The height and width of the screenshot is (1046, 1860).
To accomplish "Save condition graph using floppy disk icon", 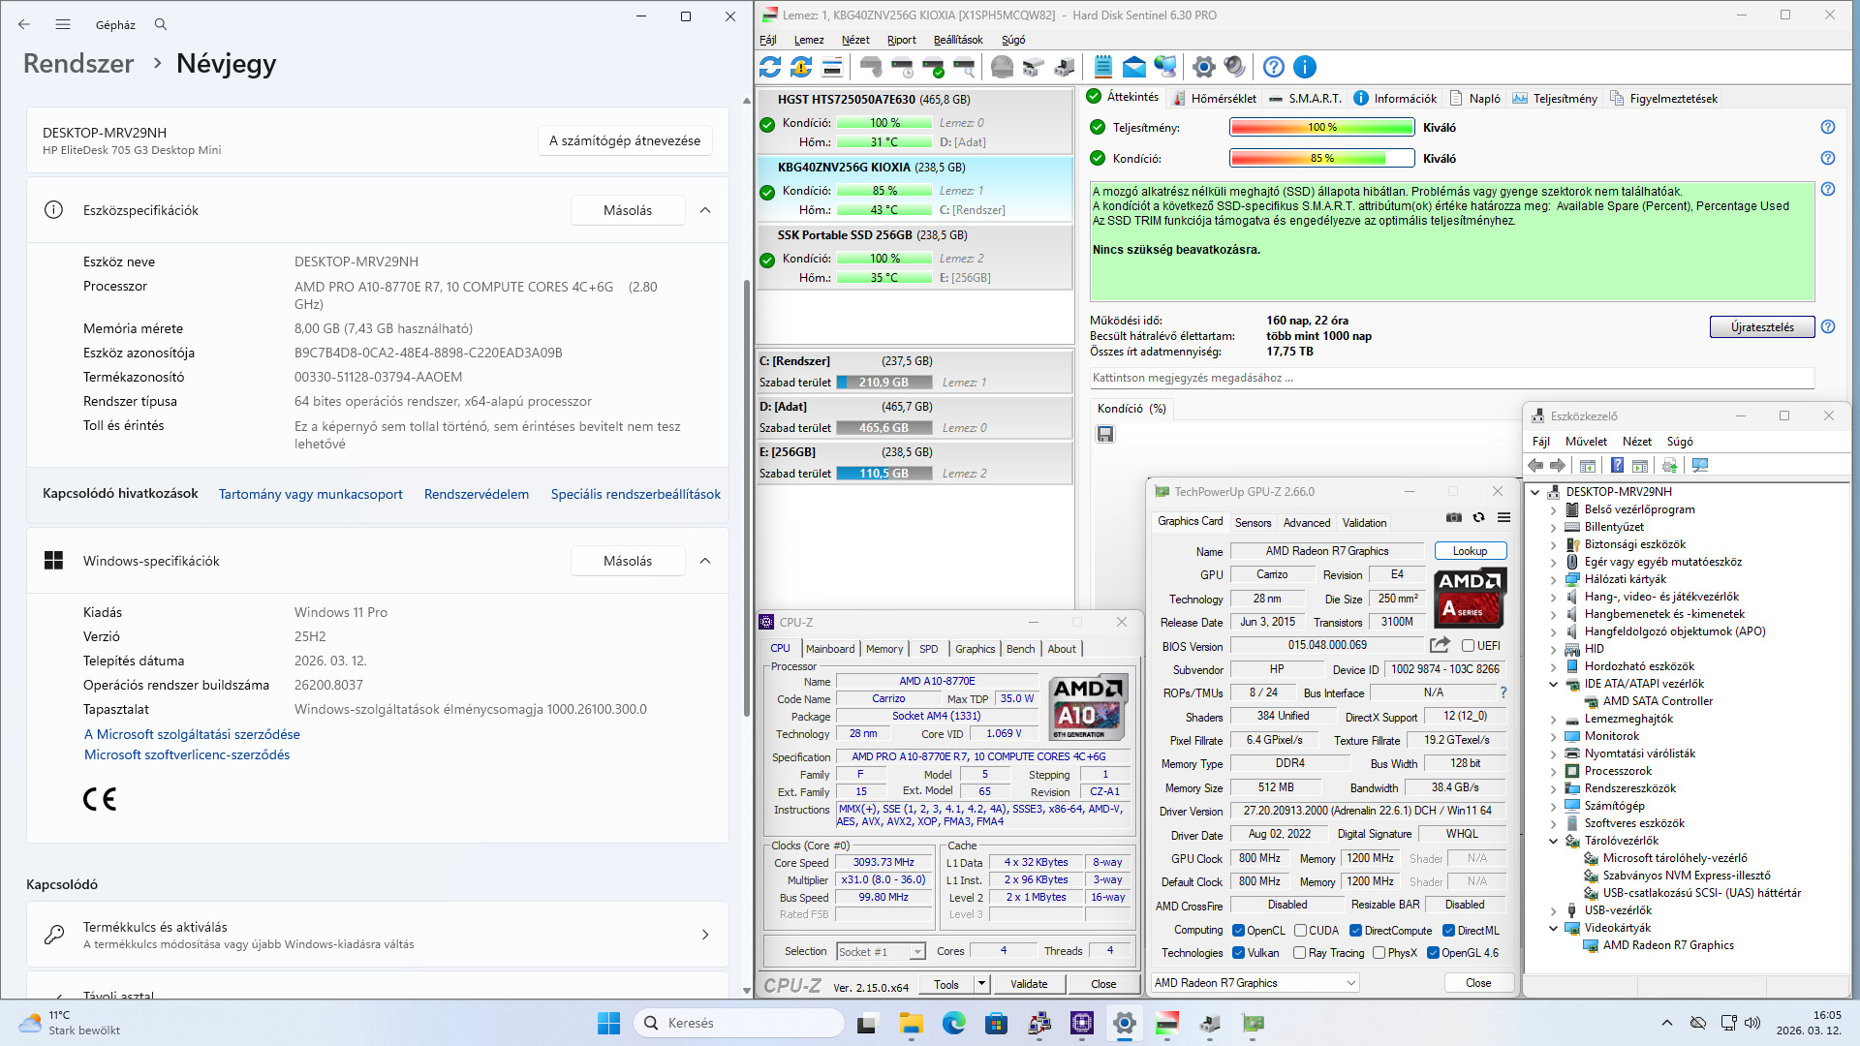I will tap(1105, 435).
